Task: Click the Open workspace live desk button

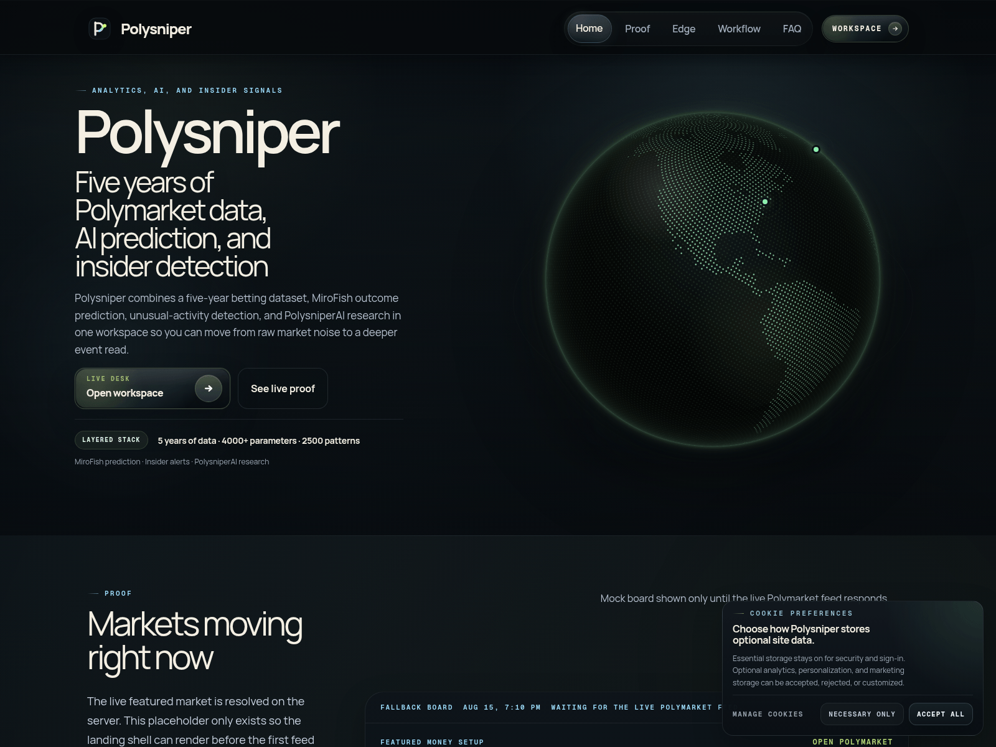Action: [x=153, y=388]
